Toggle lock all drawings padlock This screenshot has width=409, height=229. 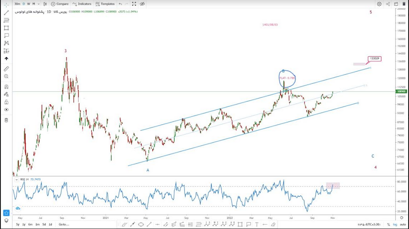[6, 102]
